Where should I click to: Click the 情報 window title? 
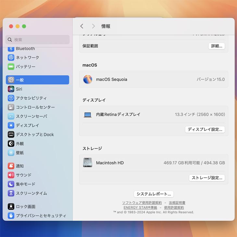coord(106,26)
